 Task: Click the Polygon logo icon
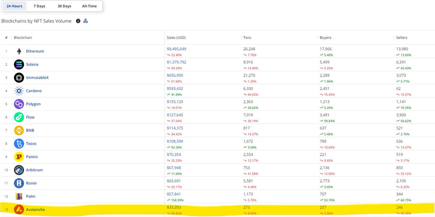[x=19, y=104]
